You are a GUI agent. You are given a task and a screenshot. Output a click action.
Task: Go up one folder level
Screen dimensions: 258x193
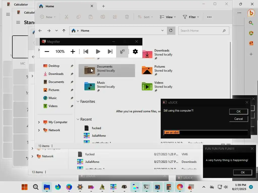pyautogui.click(x=64, y=31)
